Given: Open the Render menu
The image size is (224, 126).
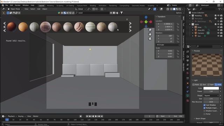Looking at the screenshot, I should coord(18,5).
